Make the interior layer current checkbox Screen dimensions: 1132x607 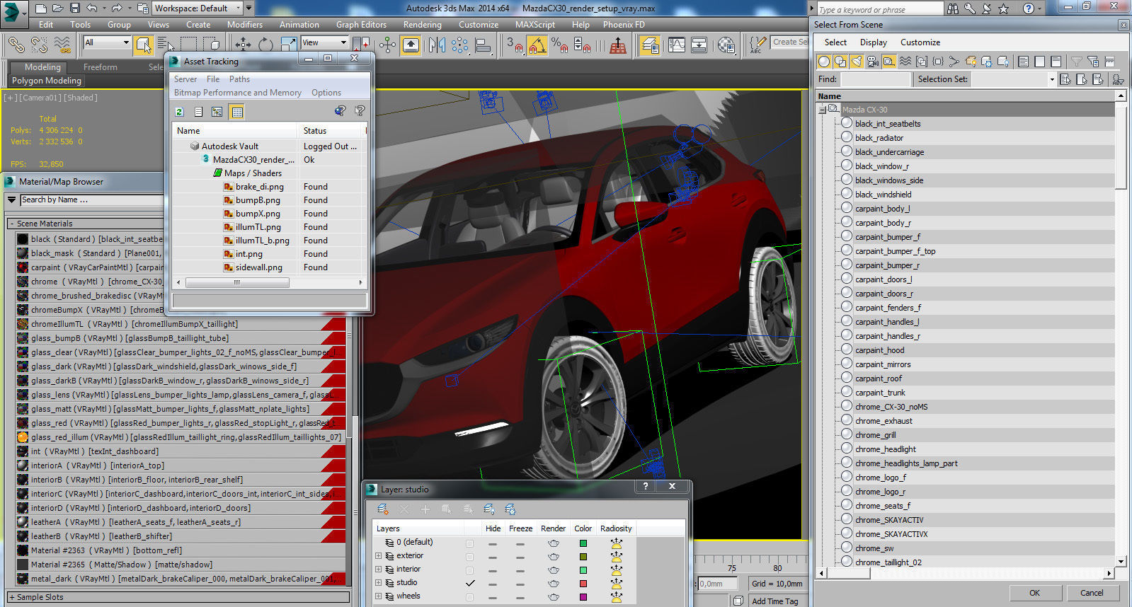pyautogui.click(x=469, y=570)
